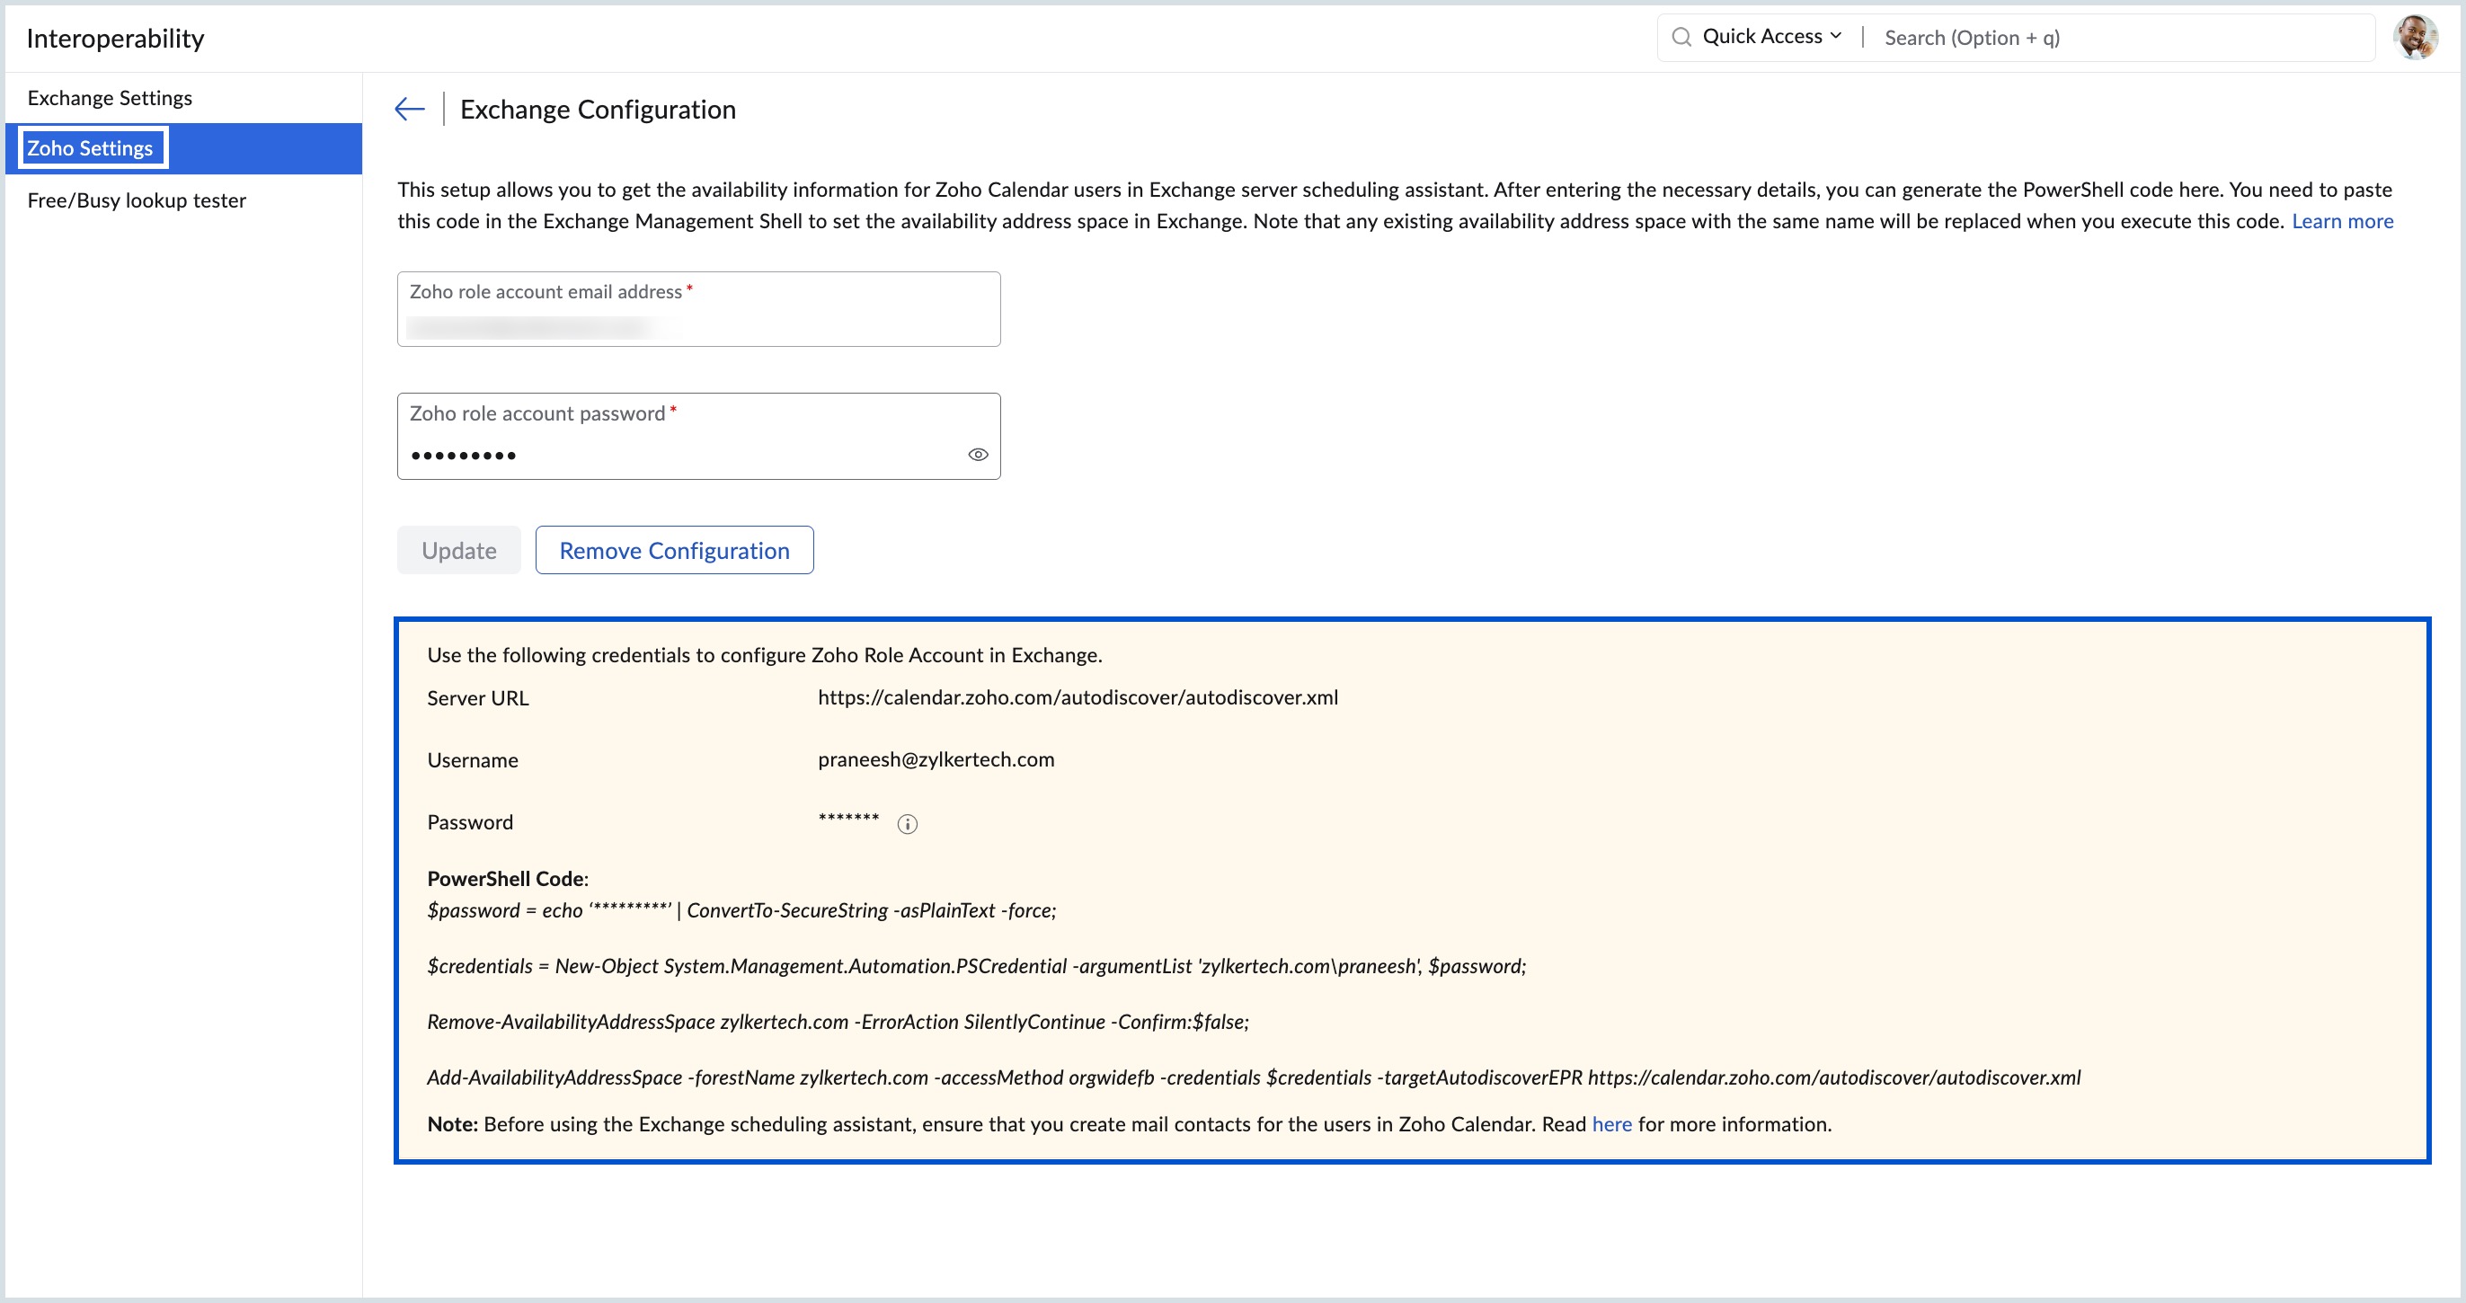Image resolution: width=2466 pixels, height=1303 pixels.
Task: Go back using the left arrow icon
Action: click(x=410, y=109)
